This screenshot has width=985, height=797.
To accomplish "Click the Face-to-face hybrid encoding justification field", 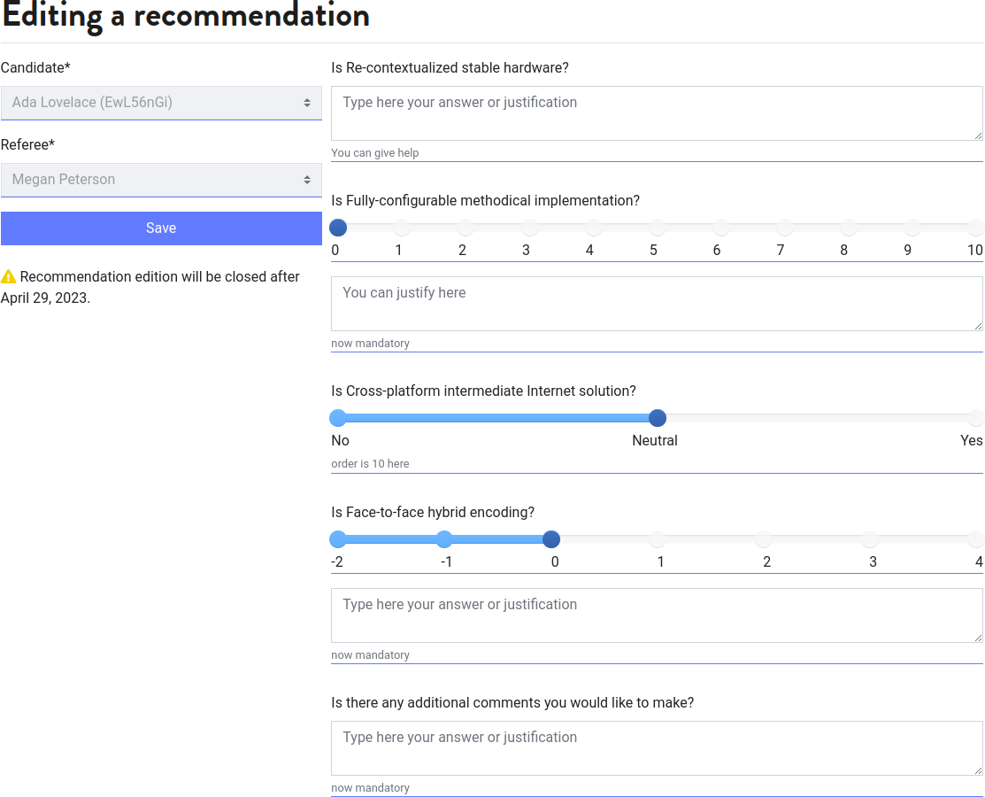I will point(657,615).
